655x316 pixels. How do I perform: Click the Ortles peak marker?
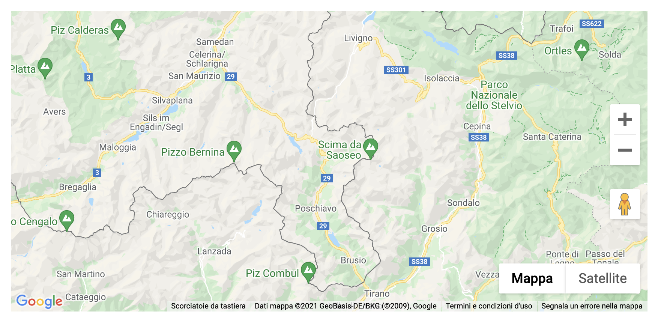[582, 50]
